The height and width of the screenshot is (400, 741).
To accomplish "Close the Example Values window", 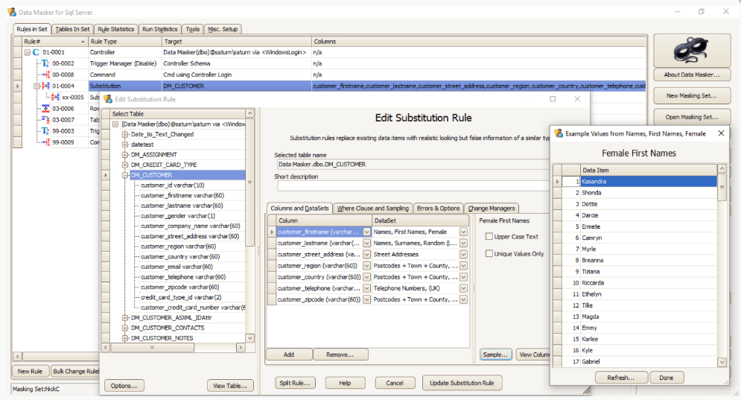I will click(x=721, y=133).
